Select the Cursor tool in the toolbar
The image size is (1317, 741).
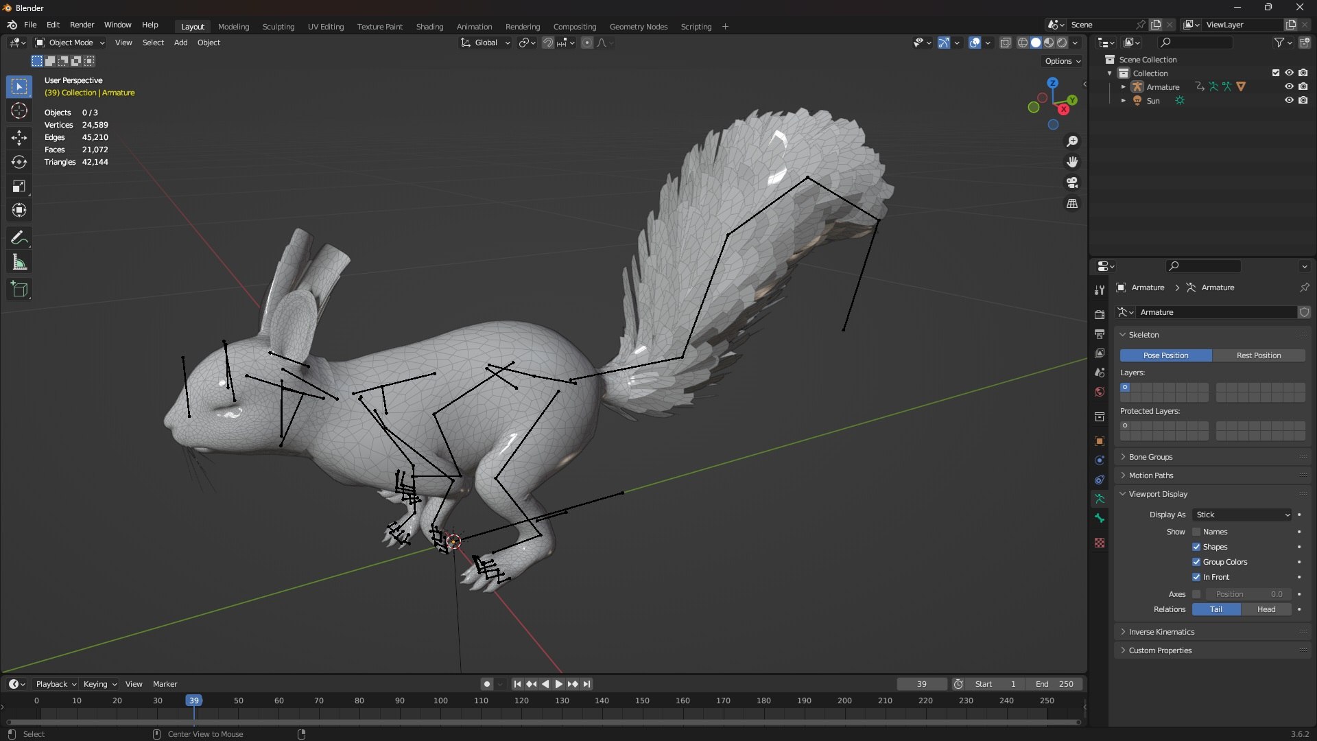coord(19,111)
